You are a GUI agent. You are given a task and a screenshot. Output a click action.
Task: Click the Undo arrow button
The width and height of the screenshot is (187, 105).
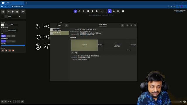[14, 101]
